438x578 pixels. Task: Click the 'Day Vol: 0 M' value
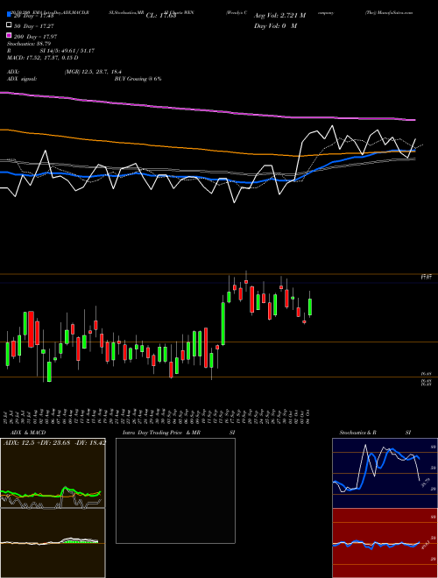(275, 25)
